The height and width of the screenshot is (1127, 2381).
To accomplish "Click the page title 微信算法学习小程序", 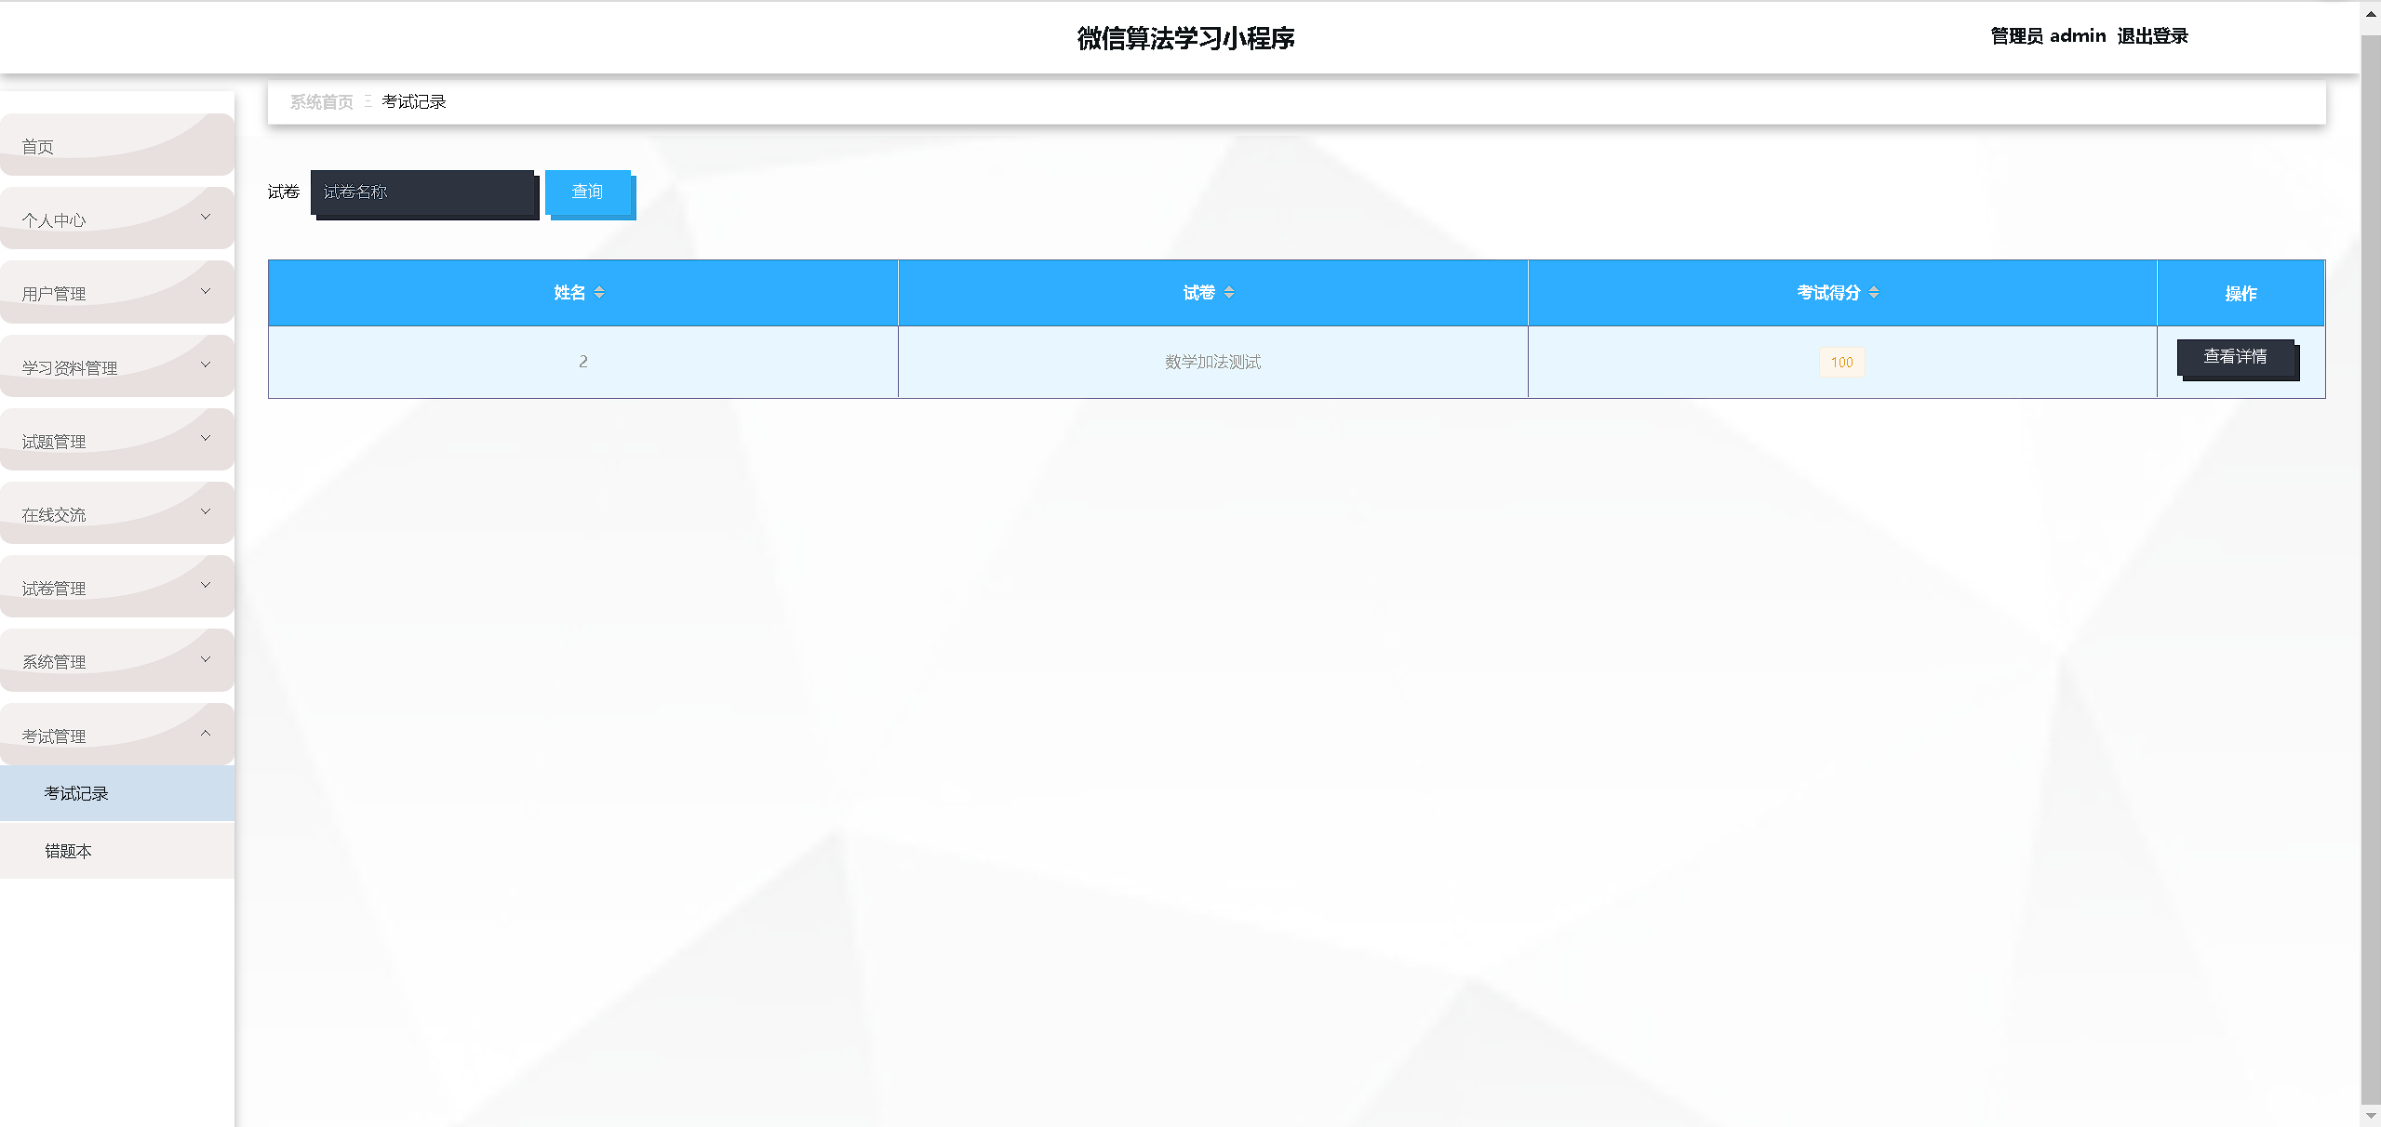I will click(1186, 38).
